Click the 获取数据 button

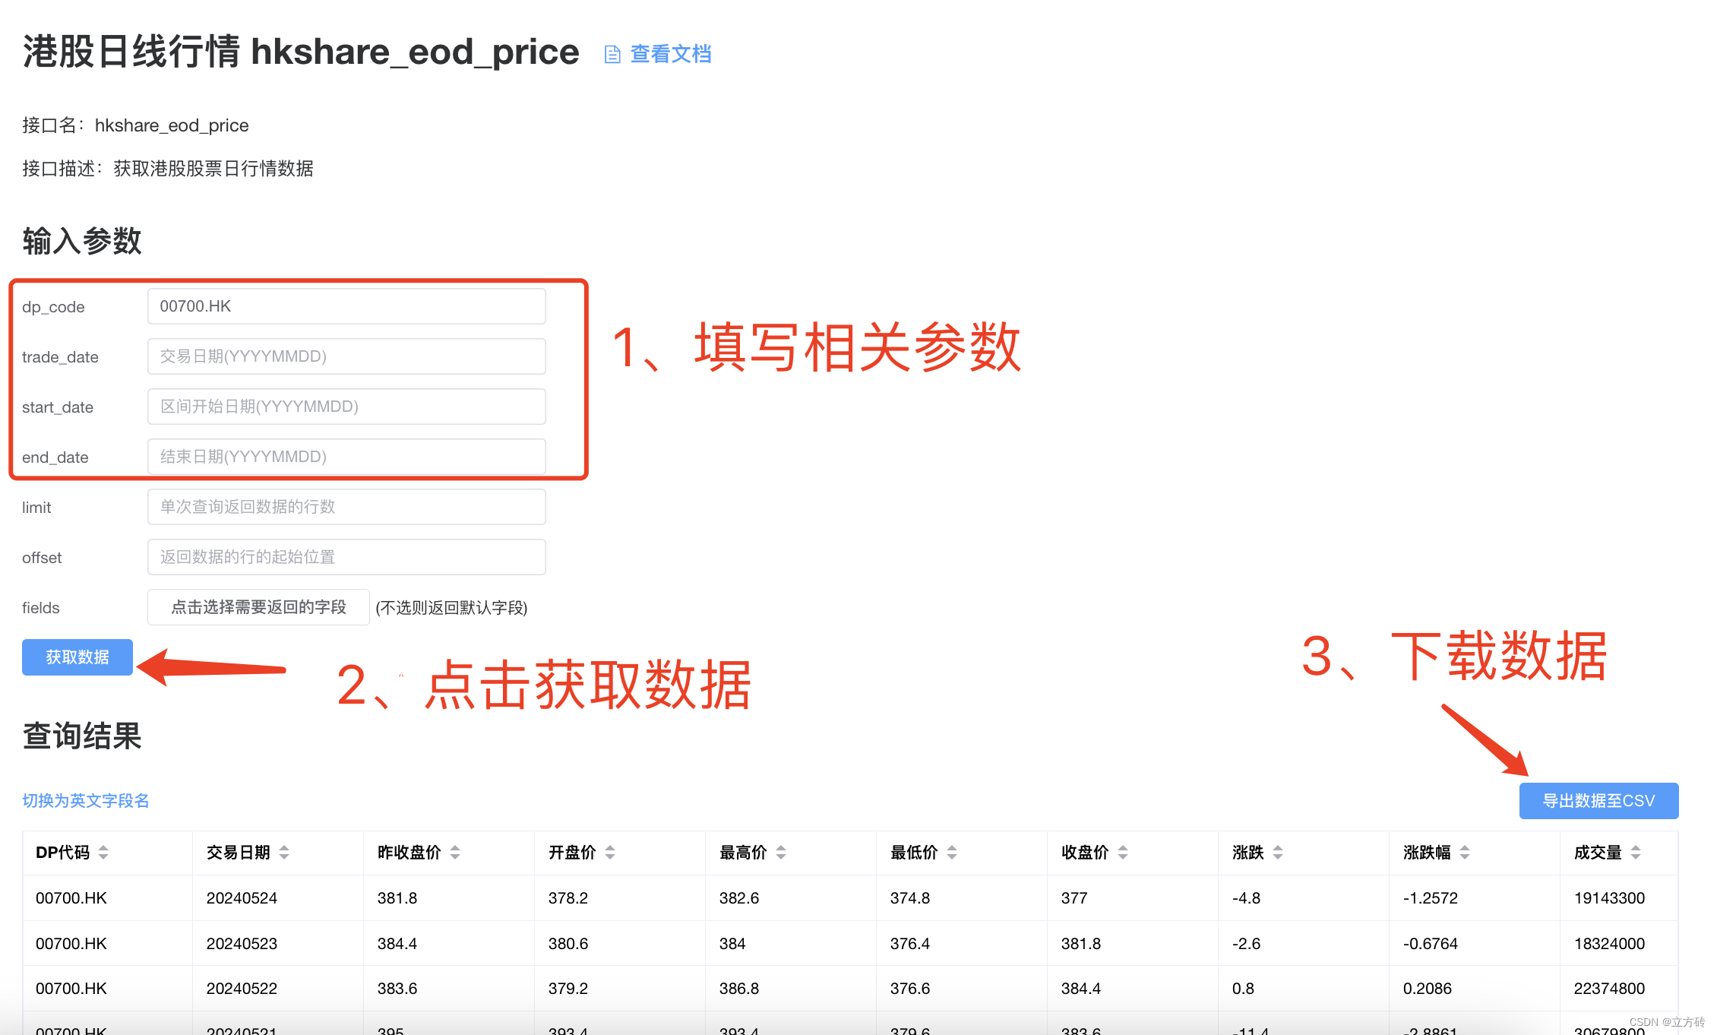point(77,657)
